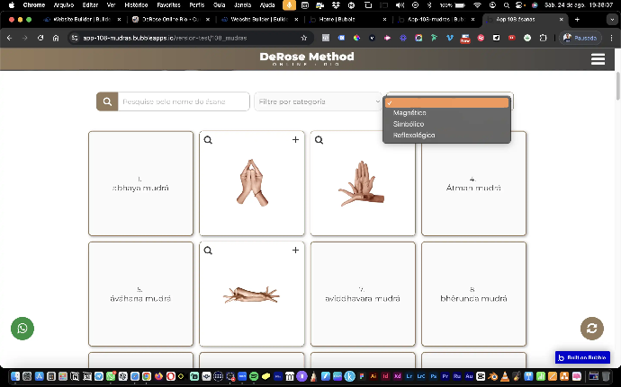Screen dimensions: 621x387
Task: Click the horizontal joined hands mudra image
Action: click(251, 295)
